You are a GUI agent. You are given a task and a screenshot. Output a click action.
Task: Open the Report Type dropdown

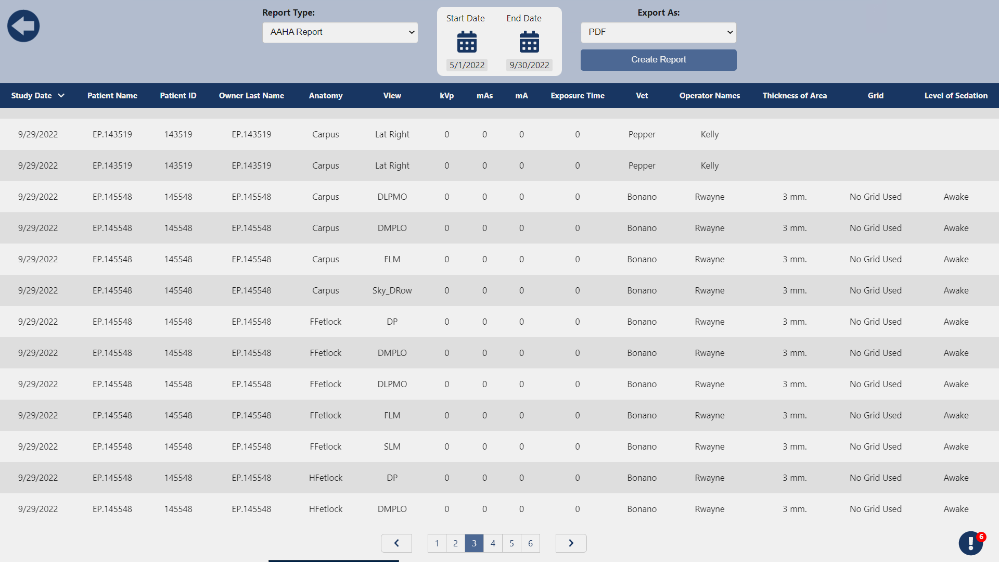click(340, 32)
